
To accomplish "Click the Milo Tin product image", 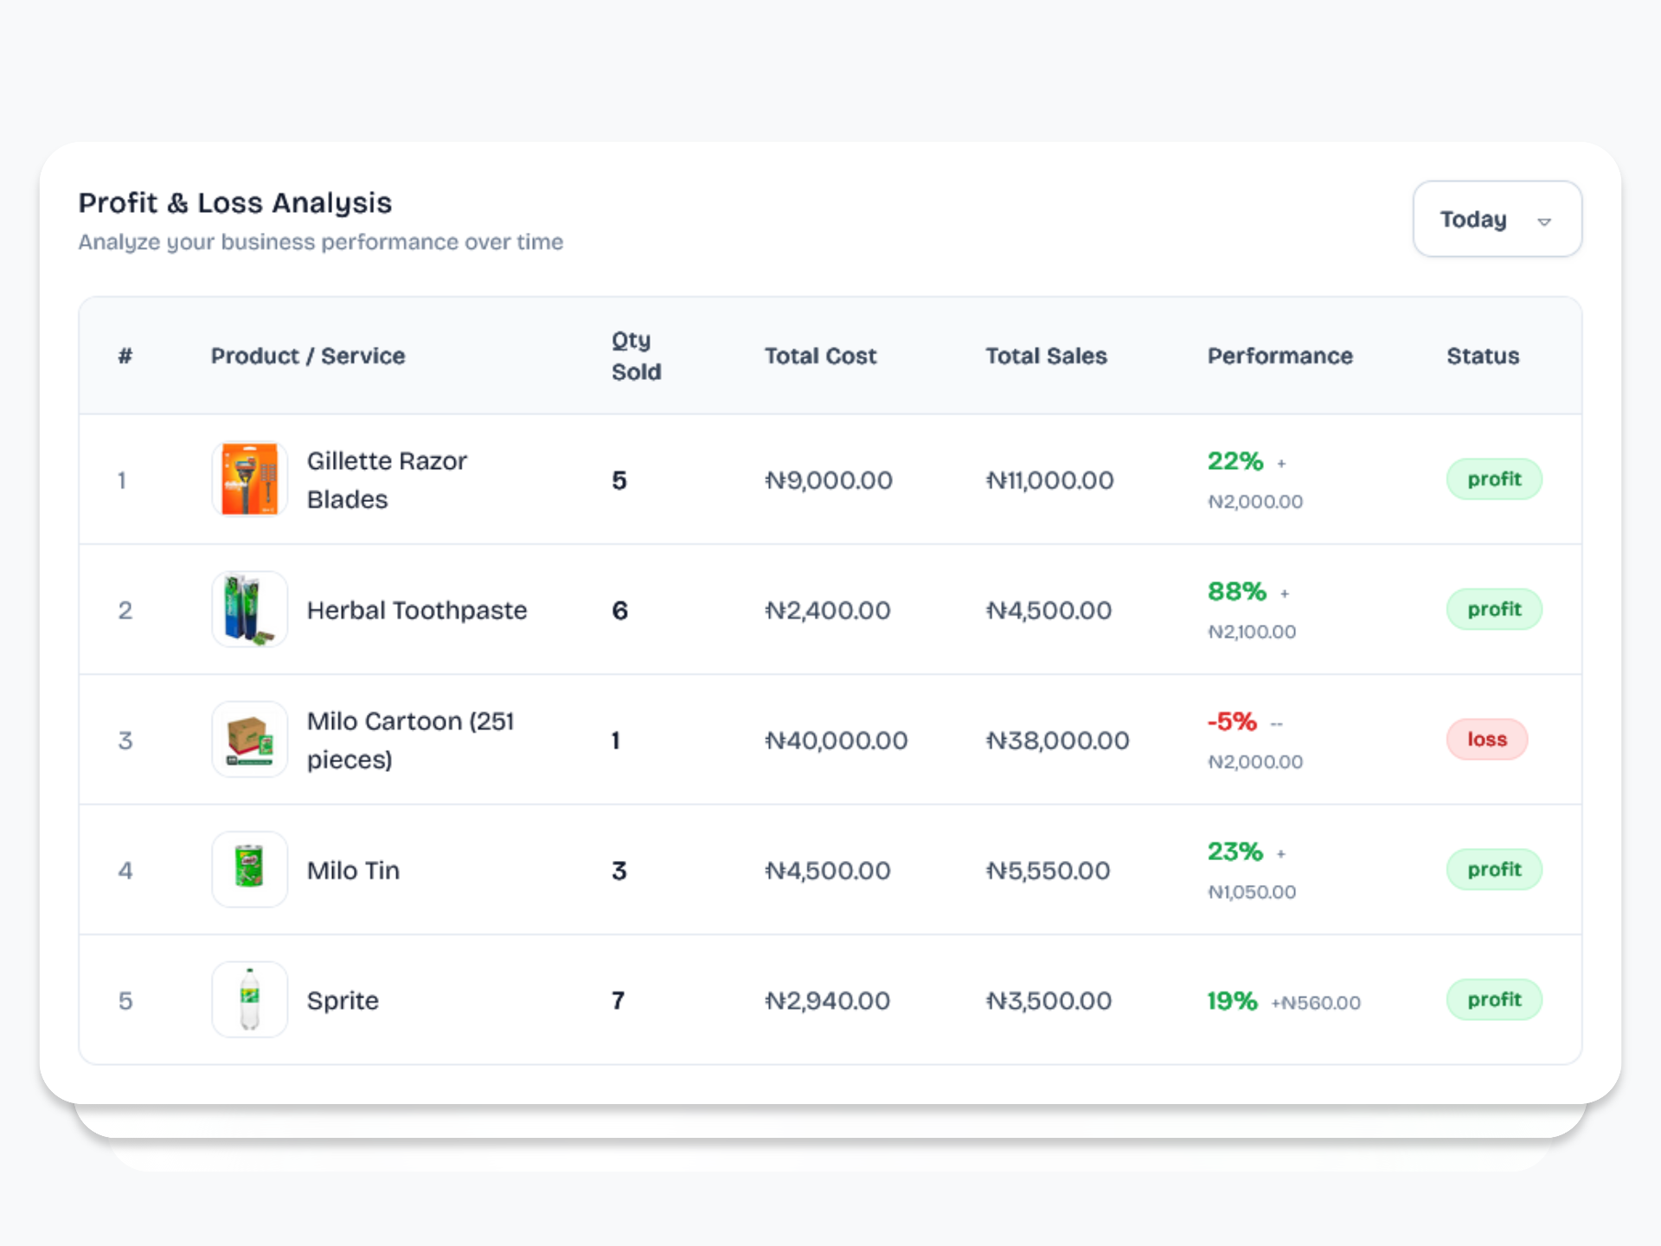I will click(249, 869).
